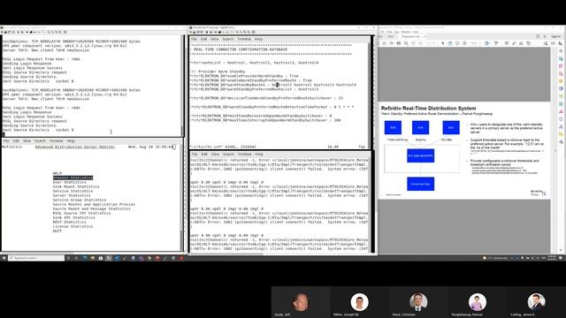The width and height of the screenshot is (566, 318).
Task: Open File menu of the PDF reader
Action: 382,32
